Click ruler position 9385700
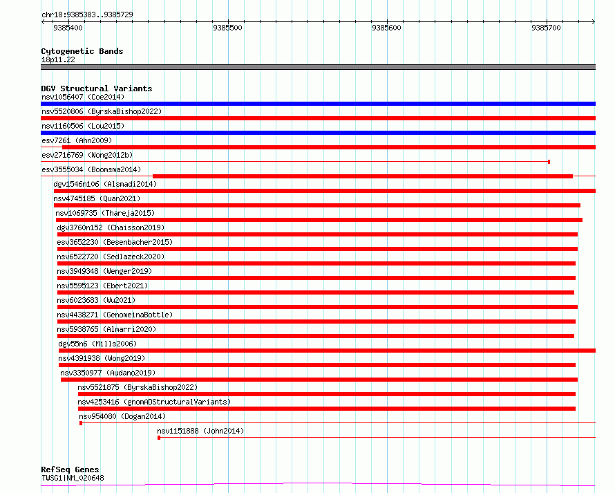 (x=546, y=28)
